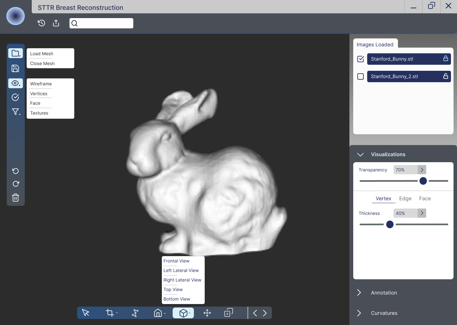Click the Thickness slider handle
Viewport: 457px width, 325px height.
[390, 224]
